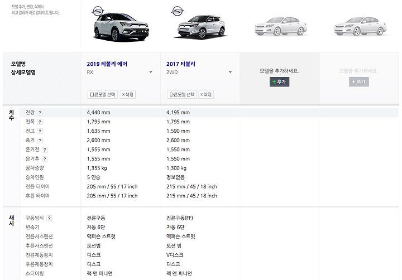
Task: Select the 1,590 mm height value
Action: click(178, 131)
